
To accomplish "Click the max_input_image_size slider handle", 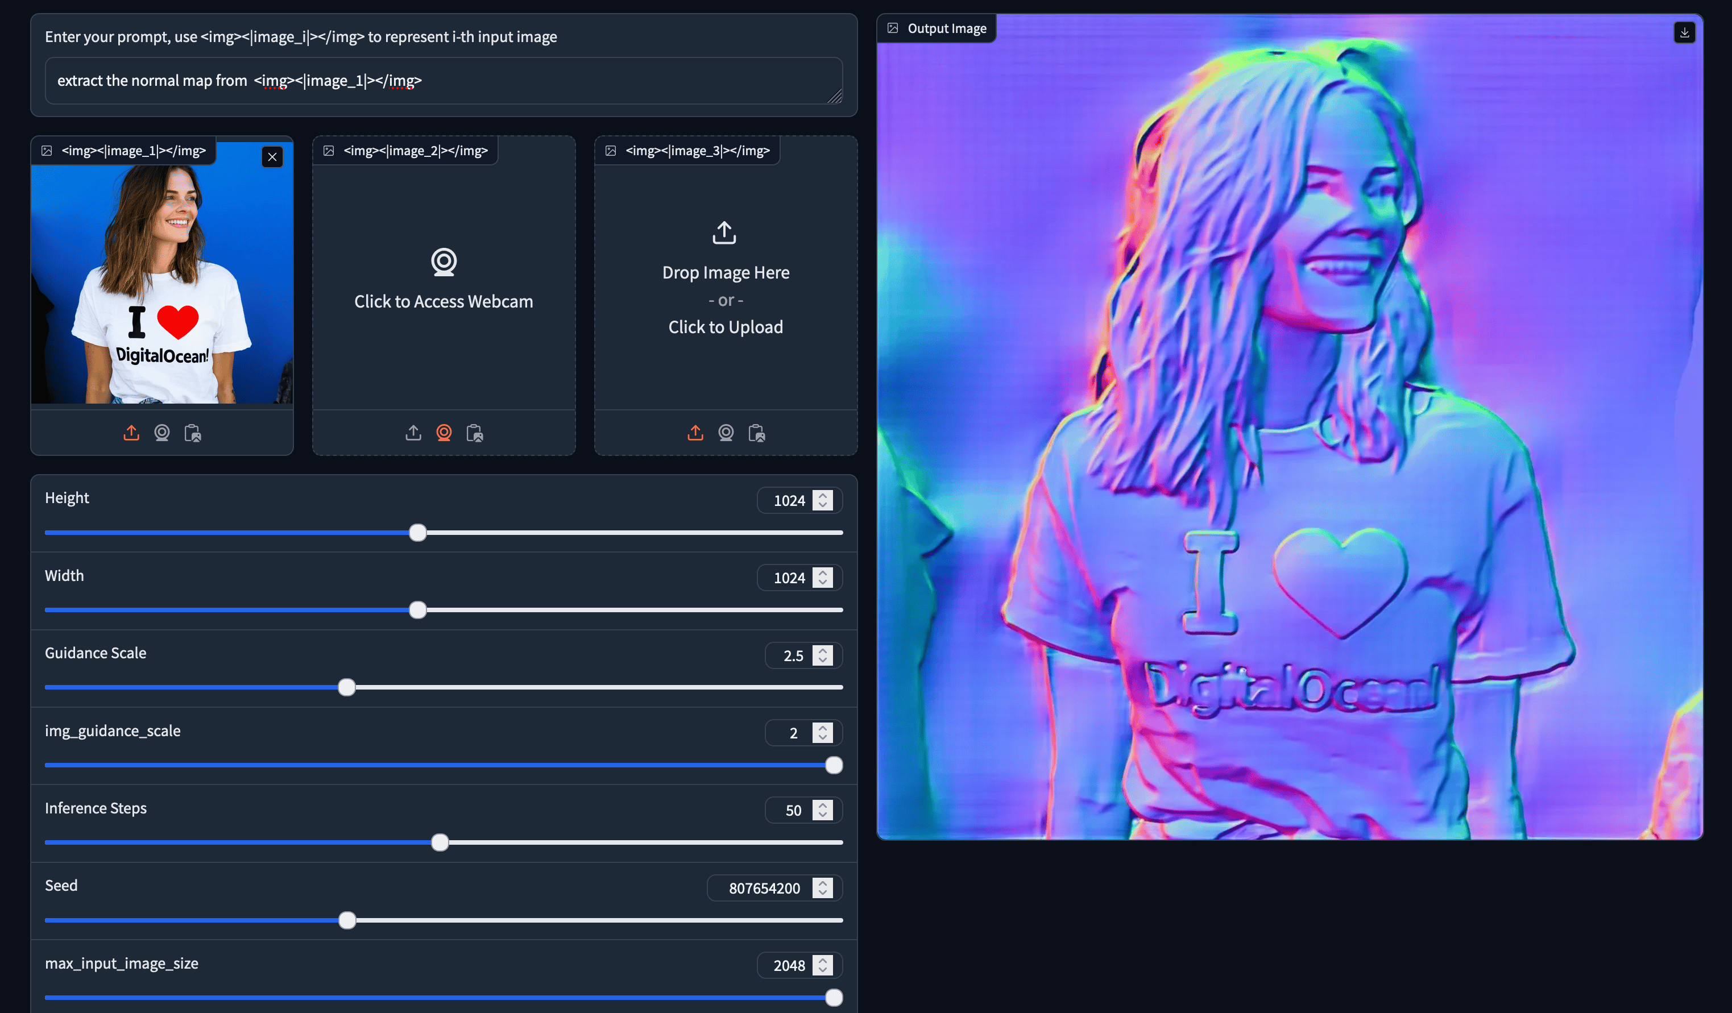I will click(834, 998).
